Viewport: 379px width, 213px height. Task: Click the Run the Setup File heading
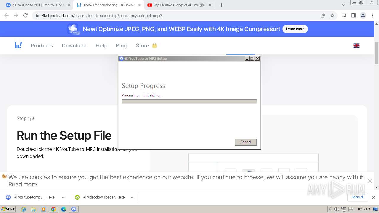(64, 135)
